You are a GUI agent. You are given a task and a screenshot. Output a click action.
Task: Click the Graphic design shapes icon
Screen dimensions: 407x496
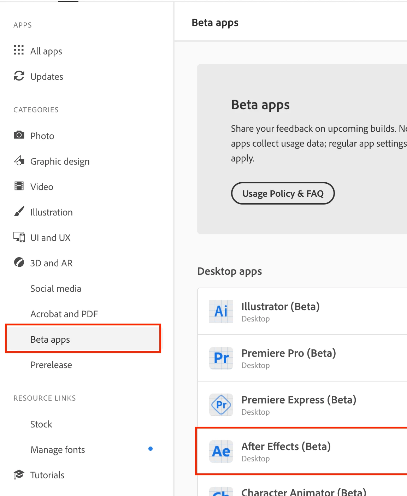click(x=19, y=160)
